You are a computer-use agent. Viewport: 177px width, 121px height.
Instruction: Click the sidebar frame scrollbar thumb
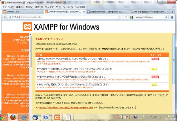tap(30, 51)
